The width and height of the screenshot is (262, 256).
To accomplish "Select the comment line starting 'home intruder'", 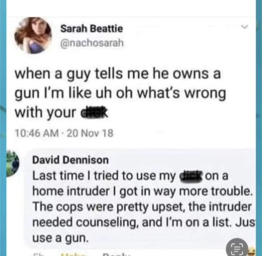I will coord(143,191).
